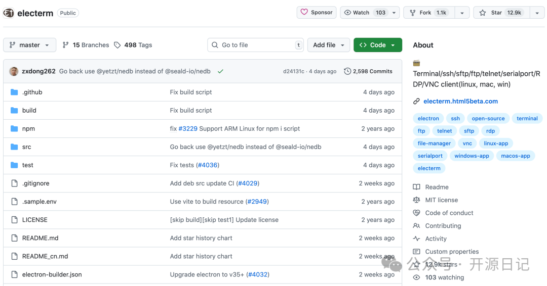Select the linux-app topic tag
The width and height of the screenshot is (547, 286).
tap(495, 144)
